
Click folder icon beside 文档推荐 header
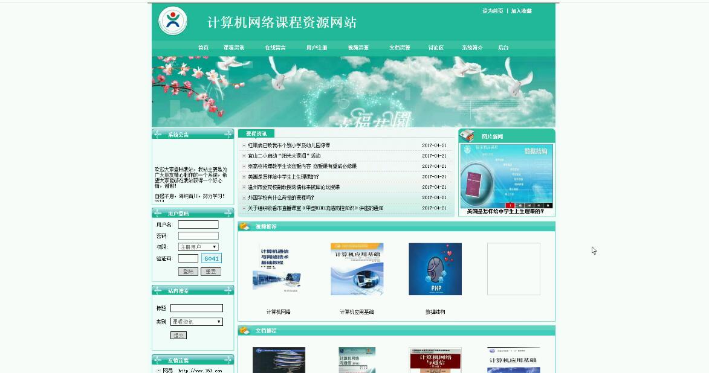245,331
